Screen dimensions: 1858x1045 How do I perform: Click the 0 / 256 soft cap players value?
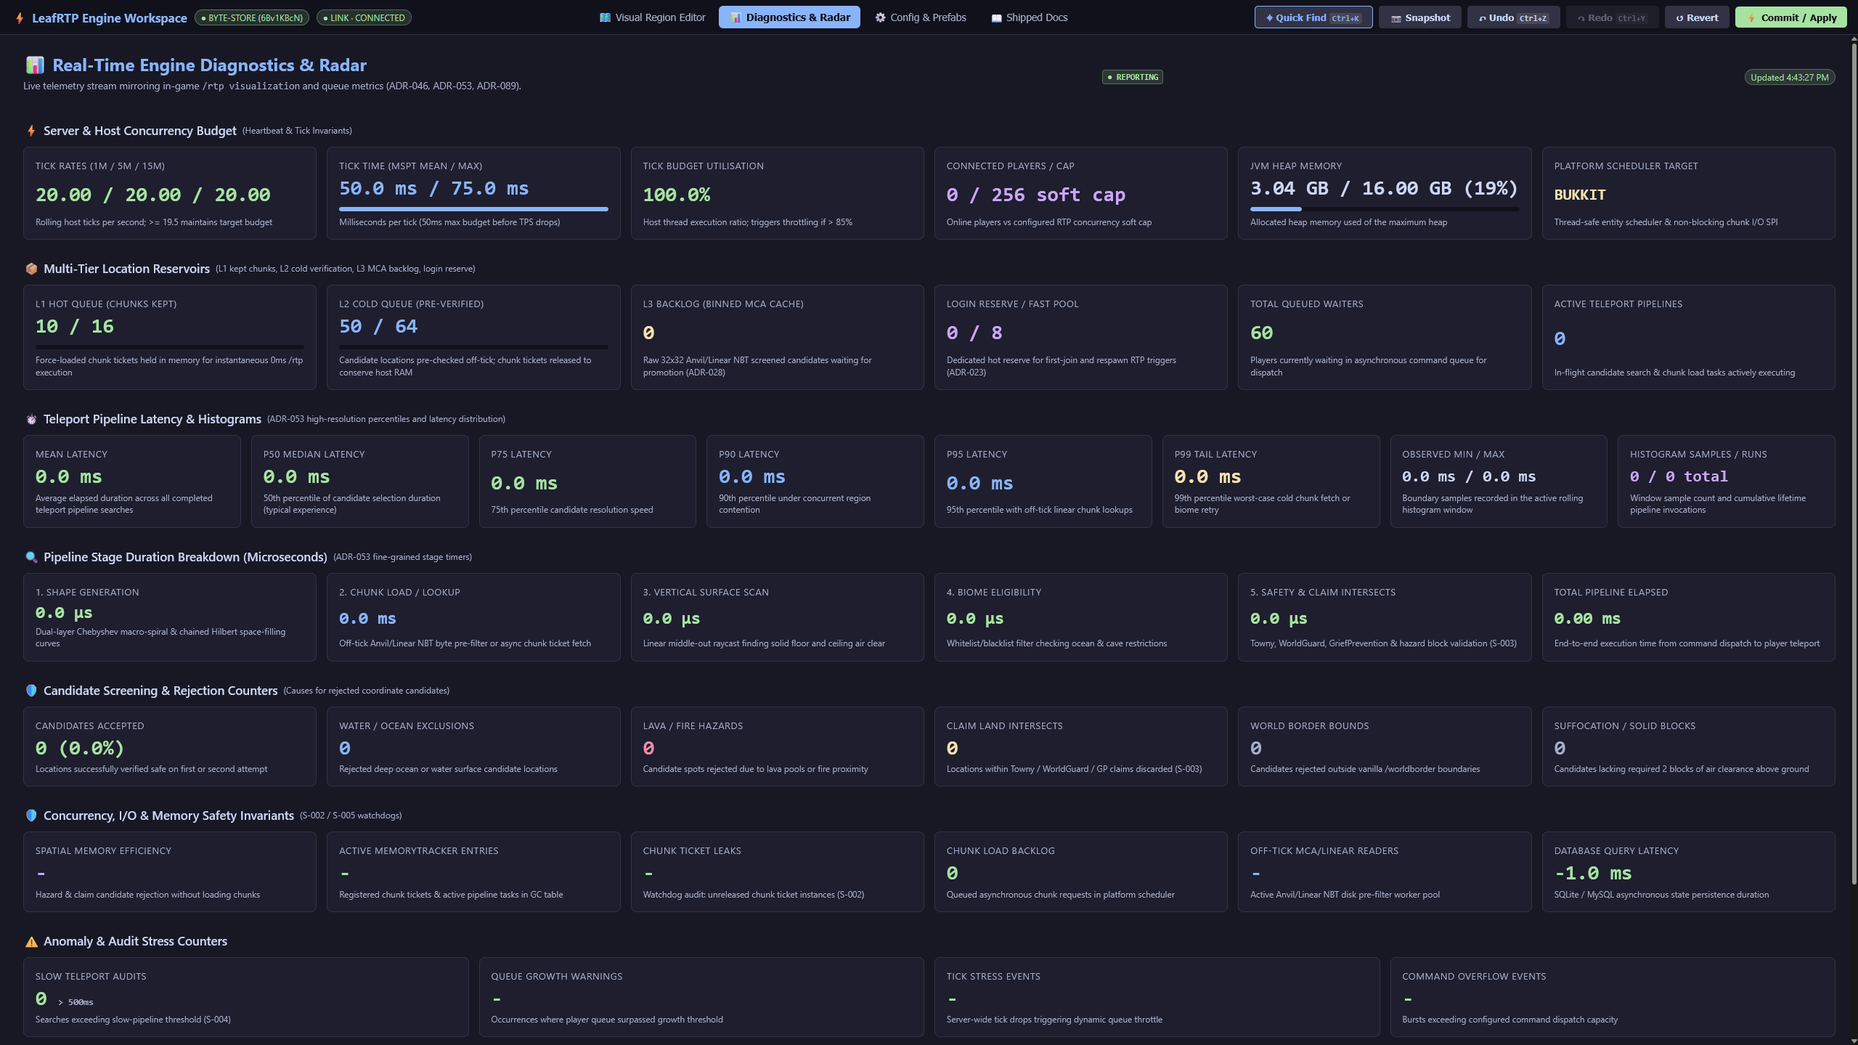pos(1036,195)
